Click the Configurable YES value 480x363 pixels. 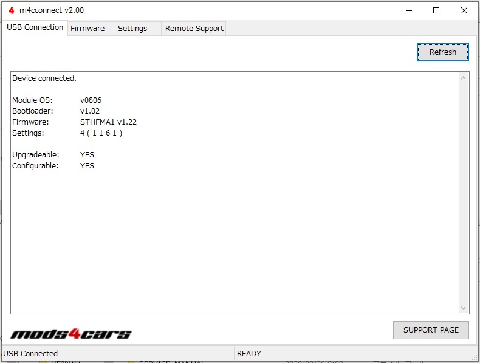[87, 166]
